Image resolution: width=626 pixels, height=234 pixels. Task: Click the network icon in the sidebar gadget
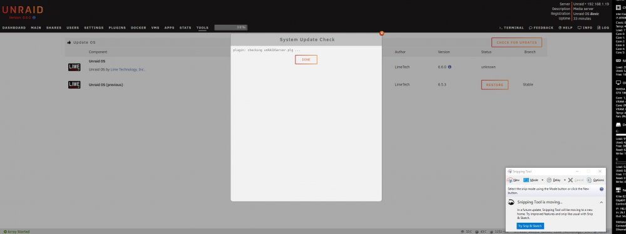[x=618, y=190]
